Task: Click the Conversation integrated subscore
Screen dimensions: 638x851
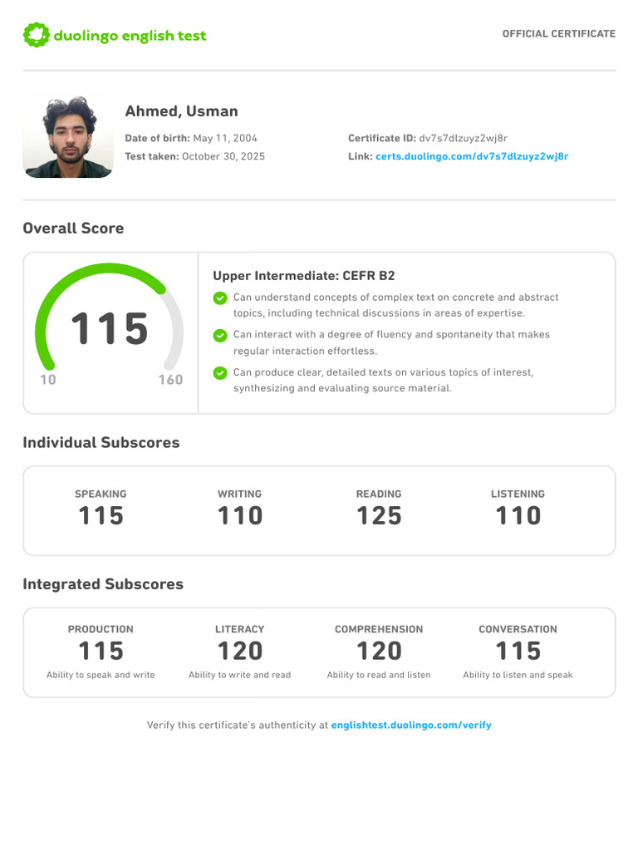Action: click(518, 651)
